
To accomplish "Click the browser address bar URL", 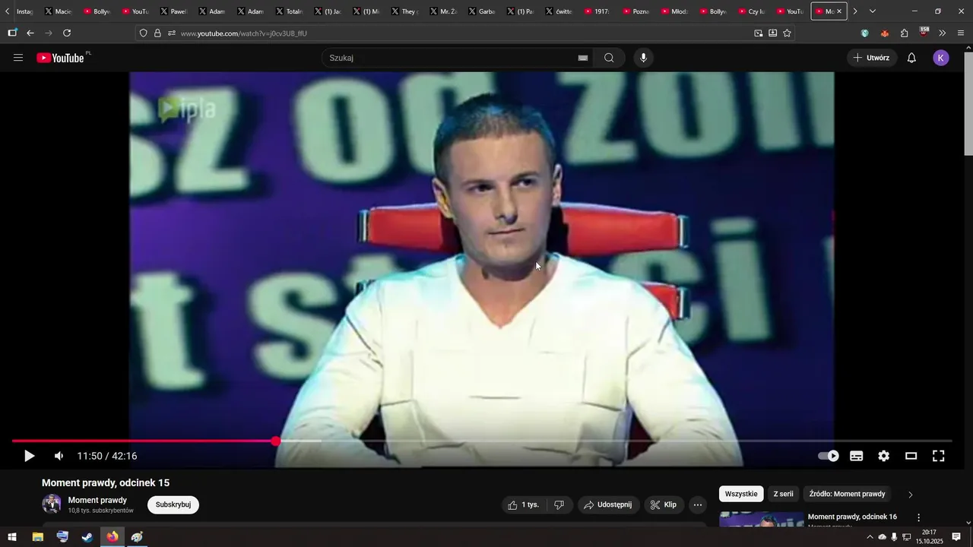I will [244, 33].
